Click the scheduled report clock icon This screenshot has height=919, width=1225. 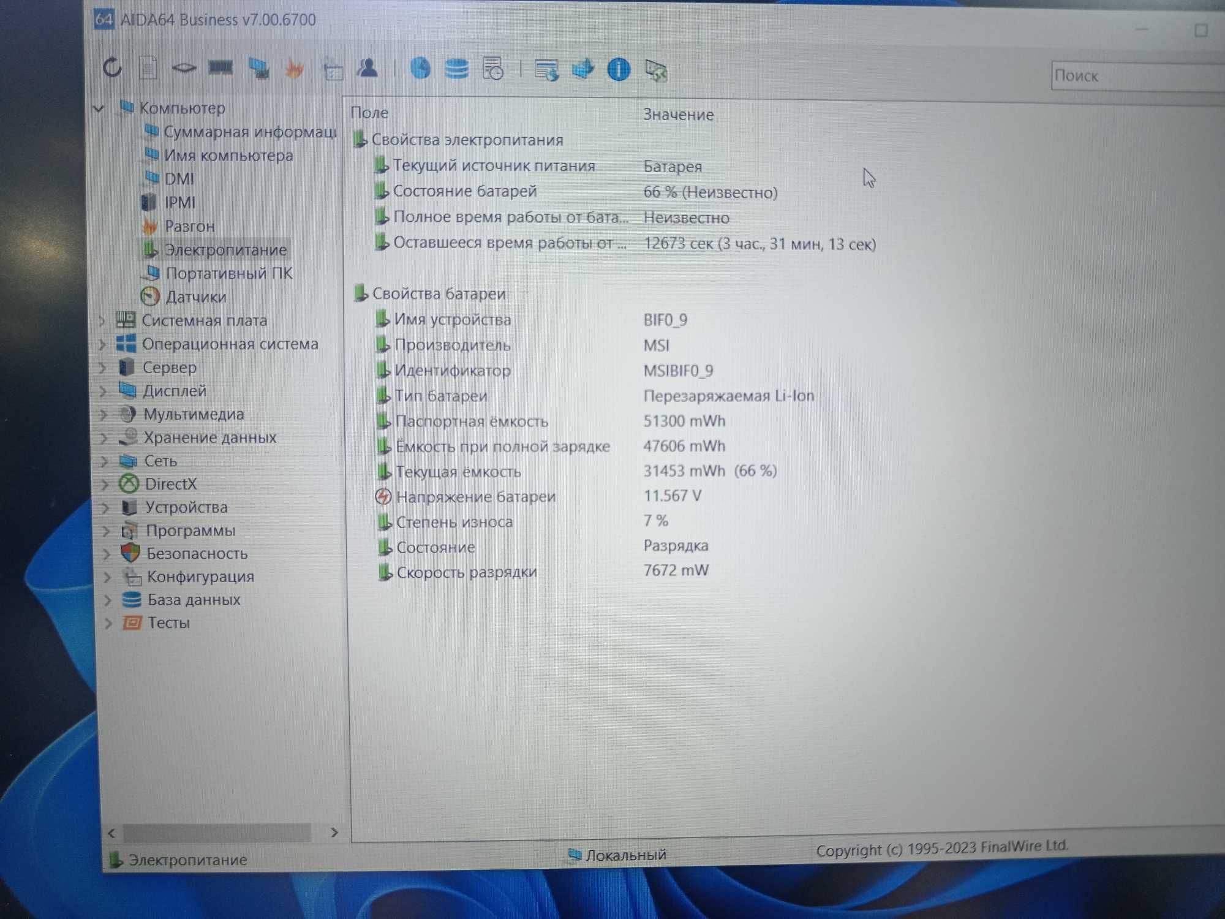pyautogui.click(x=493, y=69)
